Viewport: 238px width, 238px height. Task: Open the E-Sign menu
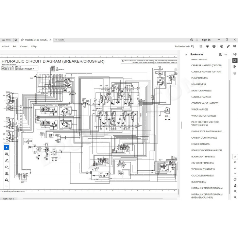coord(34,47)
